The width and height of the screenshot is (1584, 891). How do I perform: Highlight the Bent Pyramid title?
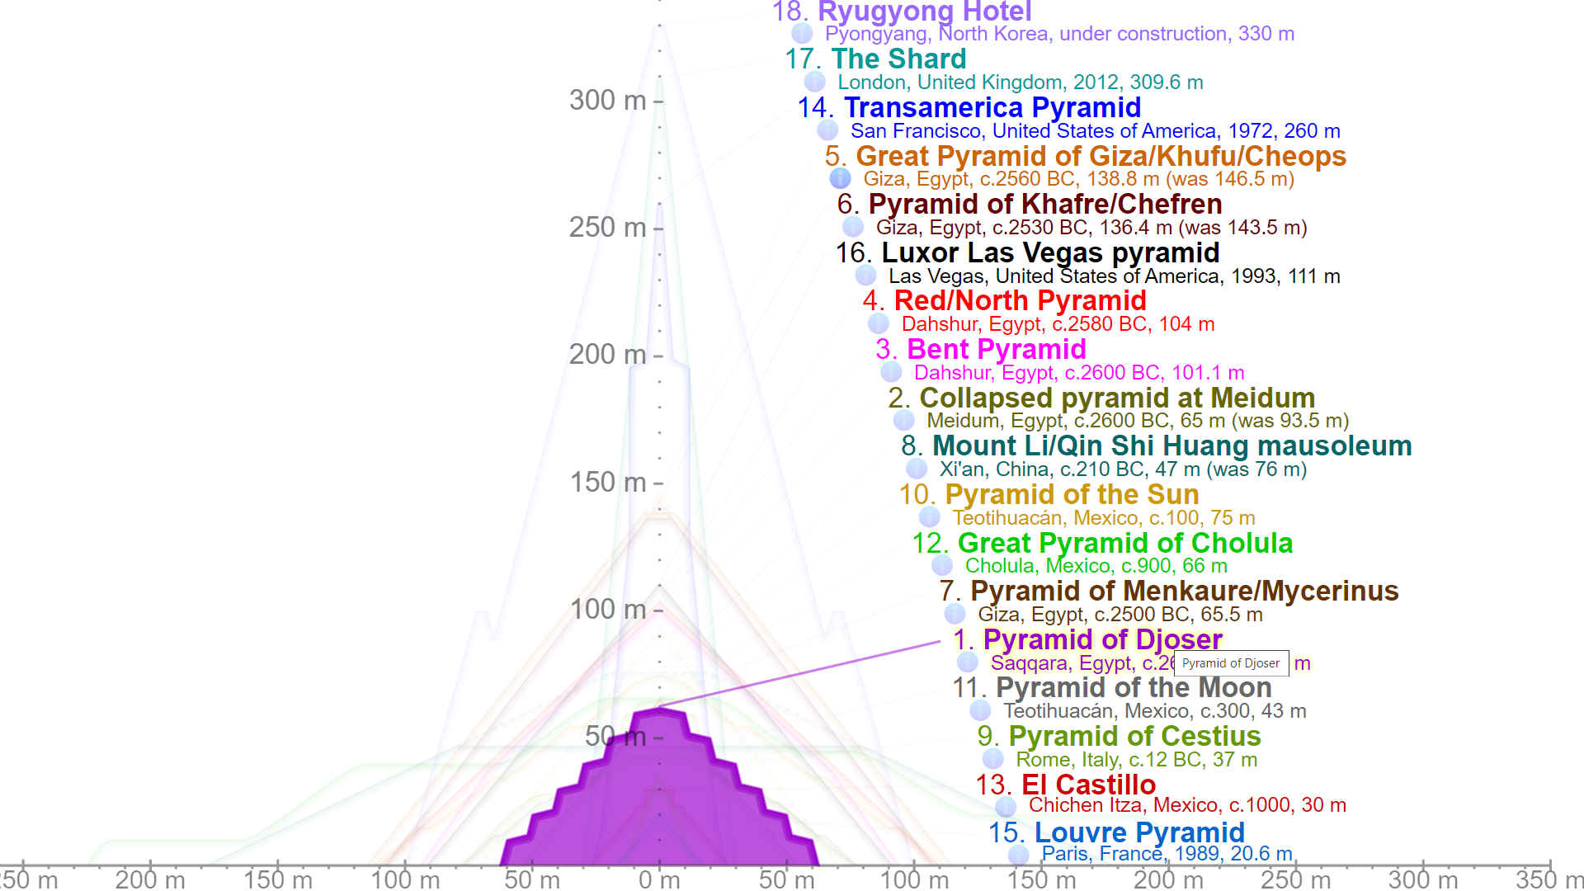[x=997, y=349]
